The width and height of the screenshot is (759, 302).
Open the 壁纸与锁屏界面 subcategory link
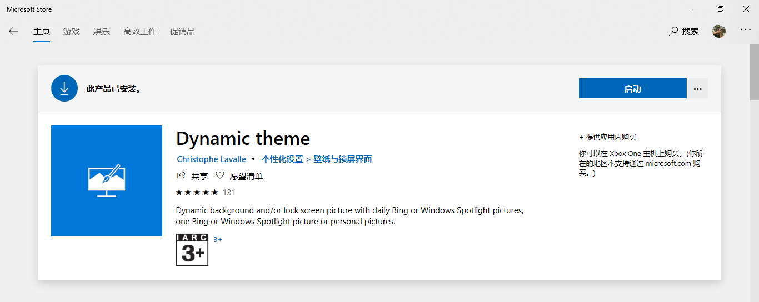(x=342, y=159)
